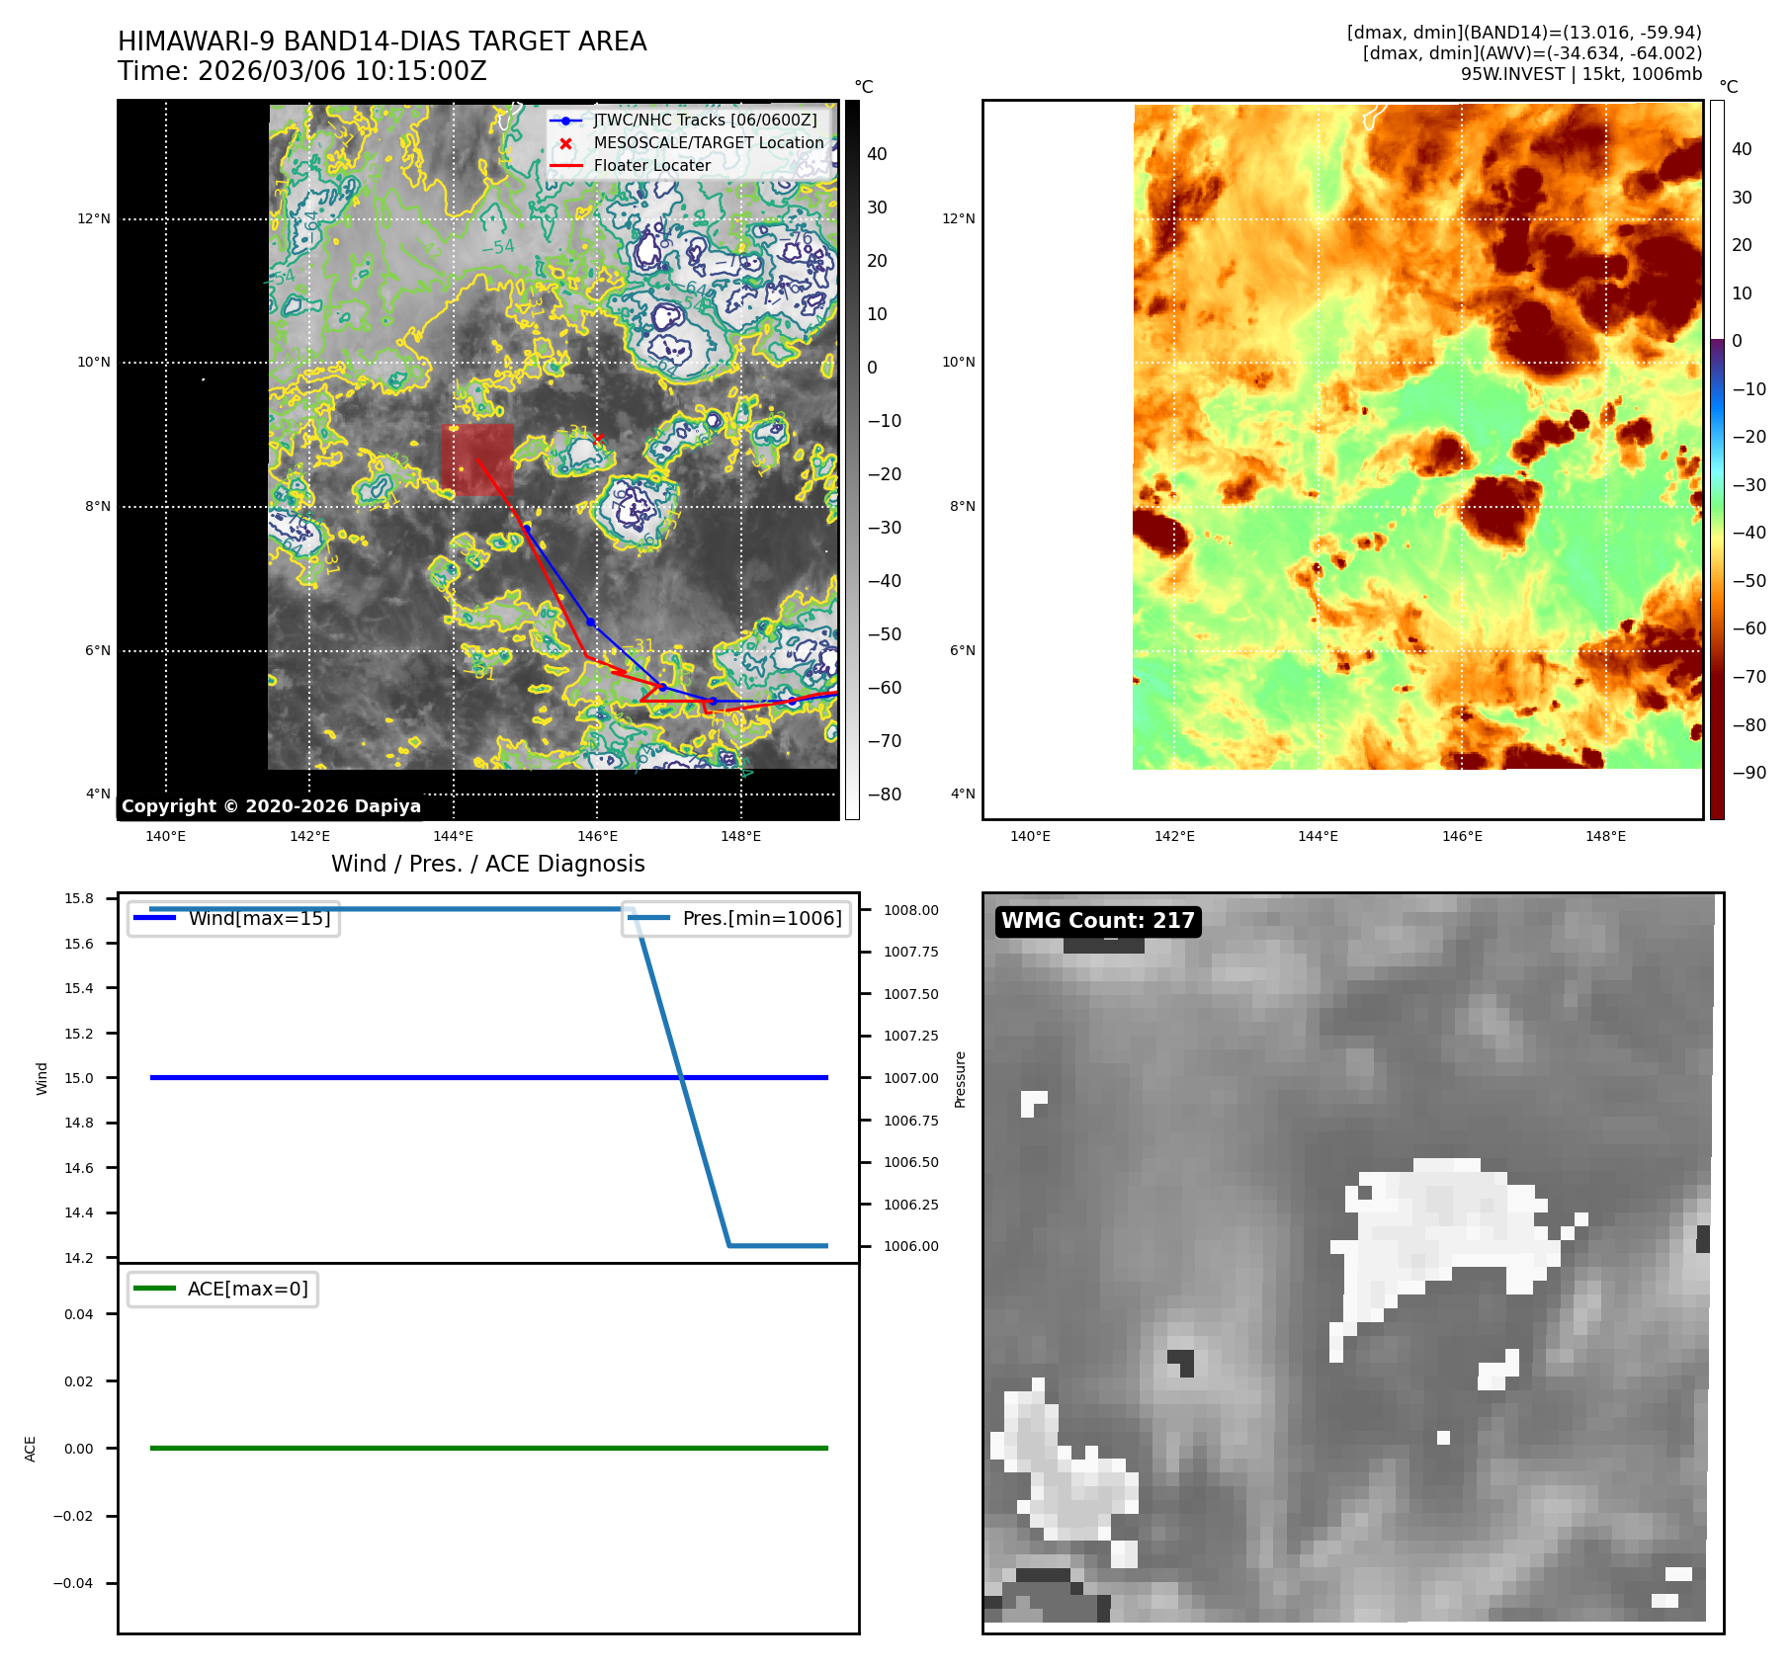Click the HIMAWARI-9 BAND14-DIAS TARGET AREA heading
Screen dimensions: 1792x1670
pos(382,42)
